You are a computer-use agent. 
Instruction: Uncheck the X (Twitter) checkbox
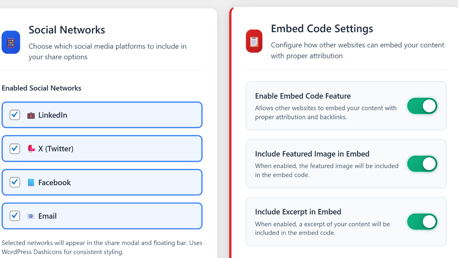(15, 149)
